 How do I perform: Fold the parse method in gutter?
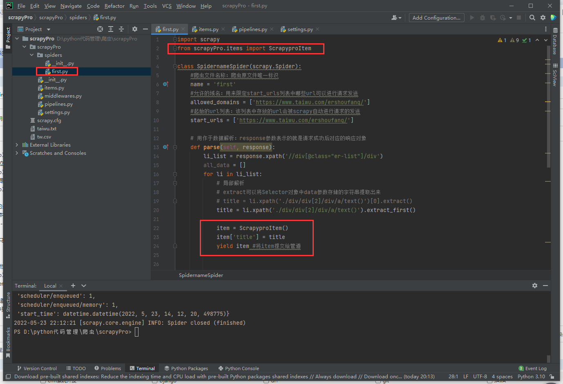pyautogui.click(x=175, y=147)
